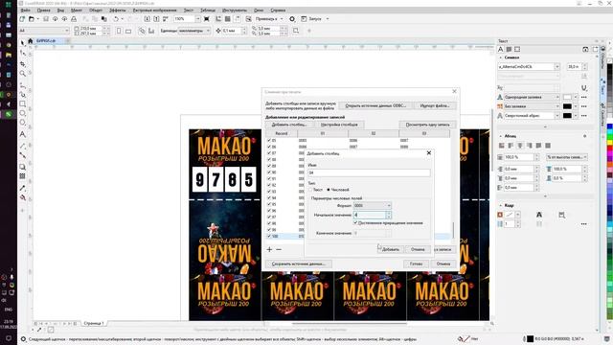Click the Paragraph tab icon in Text docker

(x=509, y=49)
